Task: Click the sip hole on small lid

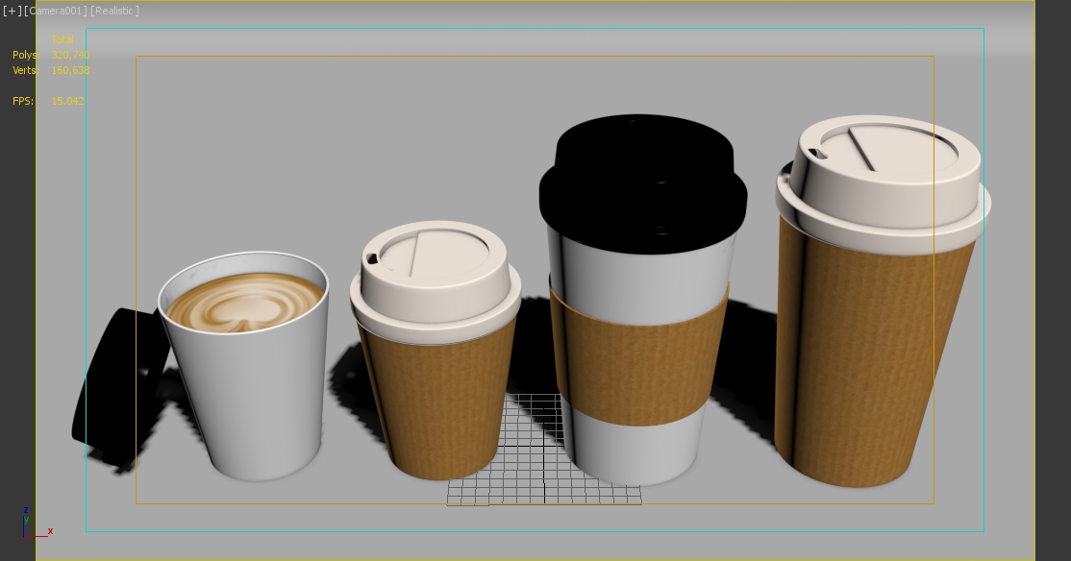Action: [x=371, y=257]
